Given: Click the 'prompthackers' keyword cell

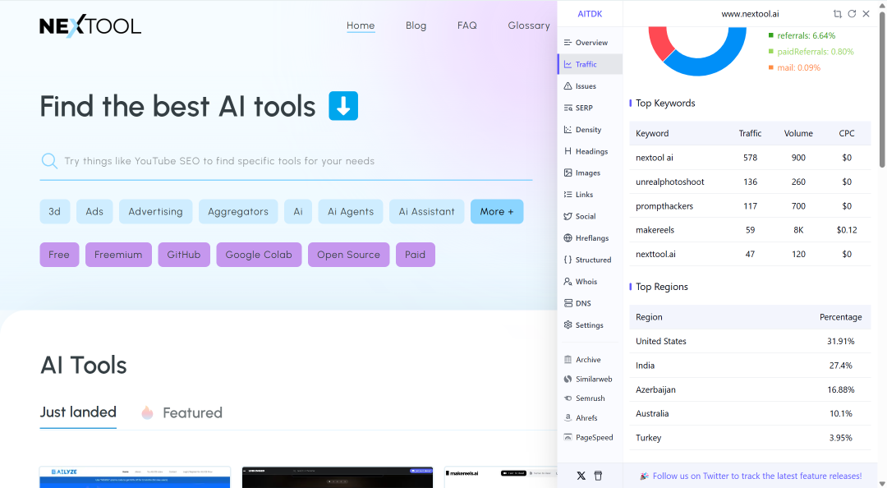Looking at the screenshot, I should tap(664, 206).
